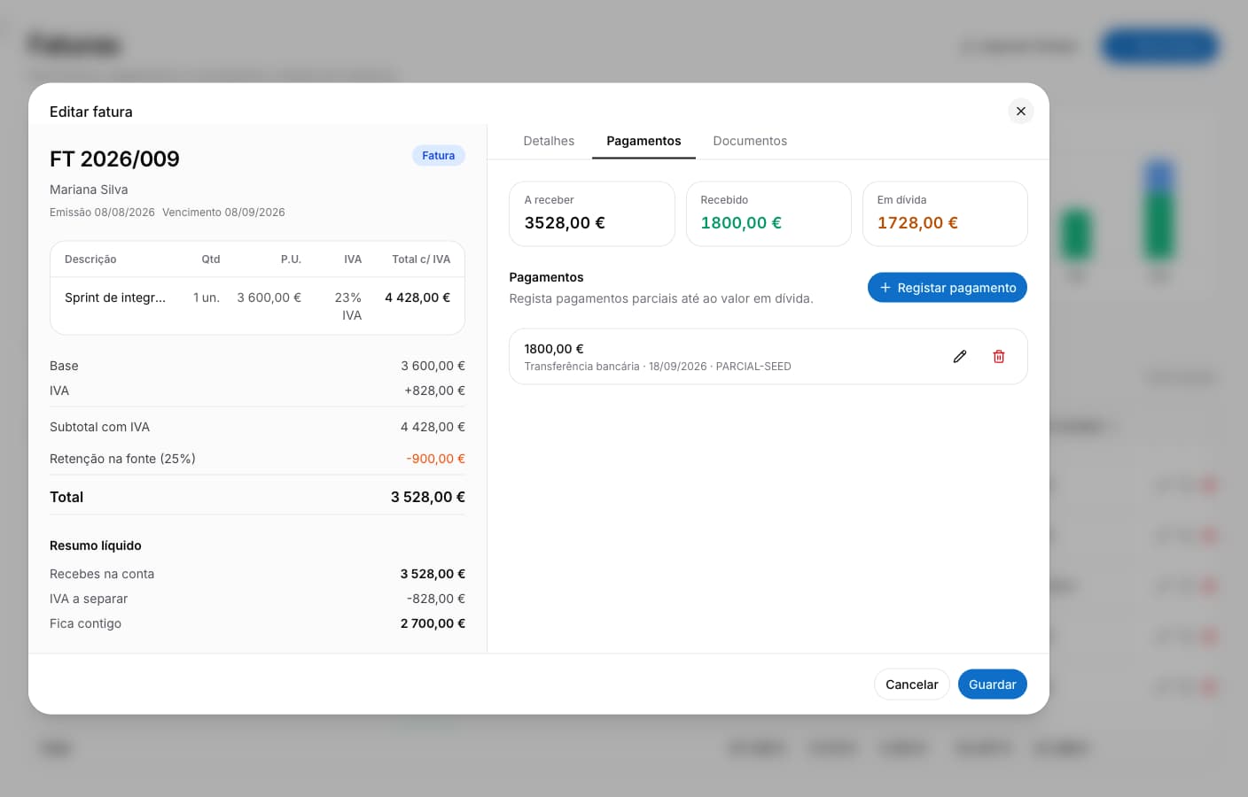Viewport: 1248px width, 797px height.
Task: Switch to the Detalhes tab
Action: click(549, 141)
